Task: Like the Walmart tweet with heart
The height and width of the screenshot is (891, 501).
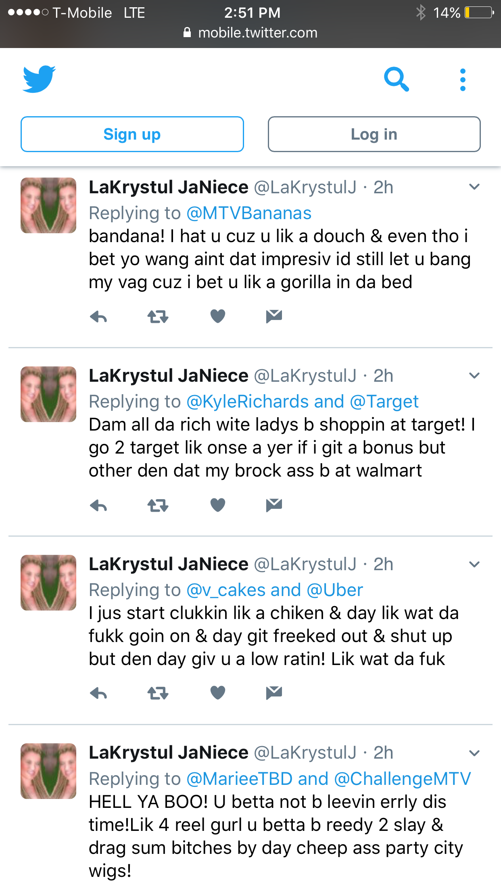Action: tap(218, 505)
